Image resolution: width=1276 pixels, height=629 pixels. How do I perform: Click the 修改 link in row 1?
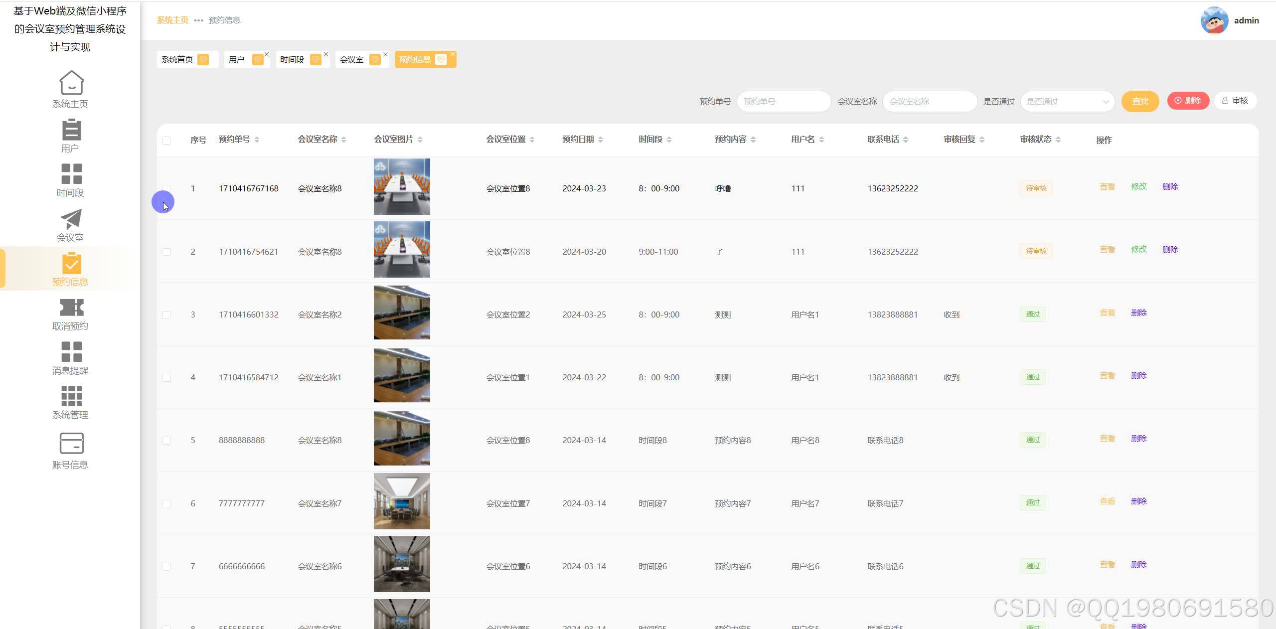(x=1138, y=187)
